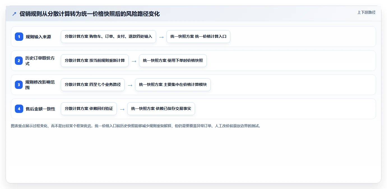The image size is (387, 189).
Task: Click the footnote starting with 图表重点展示过程变化
Action: (136, 126)
